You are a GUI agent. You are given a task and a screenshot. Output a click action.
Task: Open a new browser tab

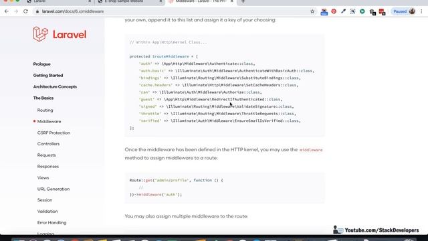243,1
